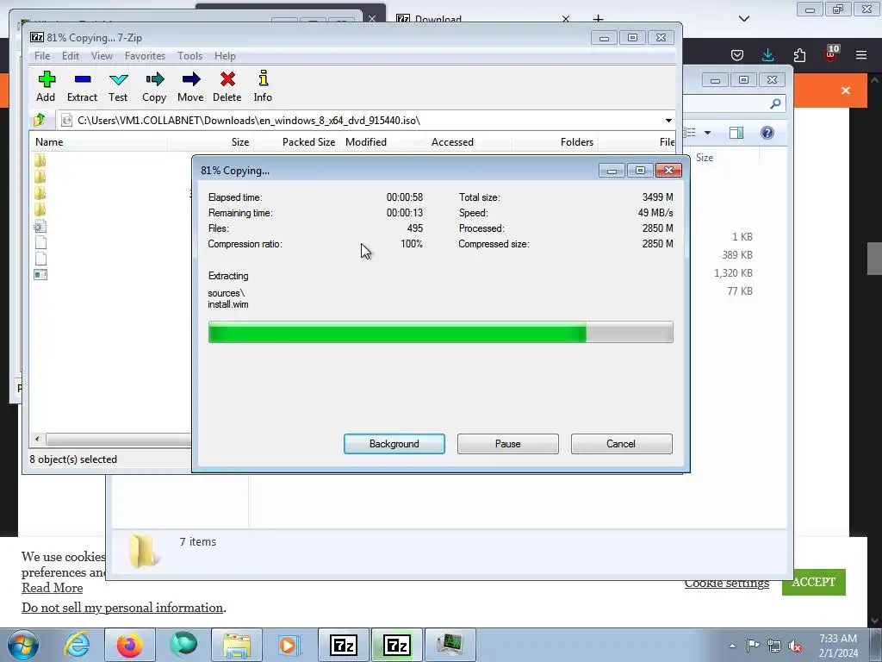Sort by the Folders column
882x662 pixels.
click(556, 142)
